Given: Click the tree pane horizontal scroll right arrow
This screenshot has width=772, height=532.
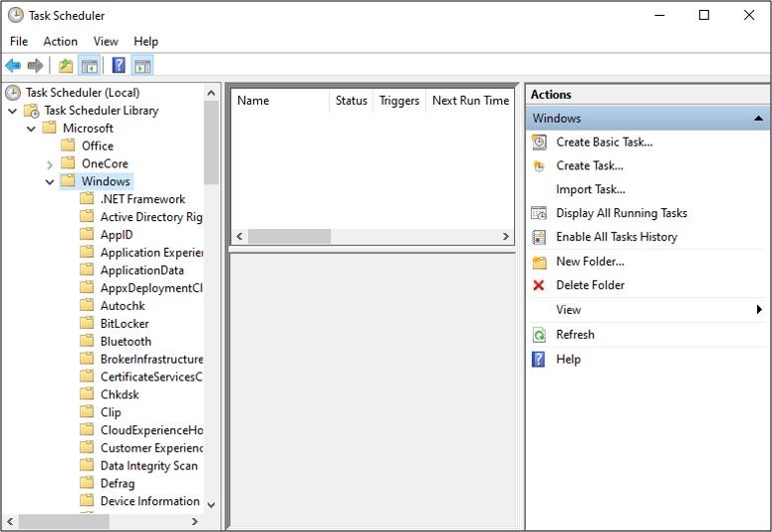Looking at the screenshot, I should (195, 521).
